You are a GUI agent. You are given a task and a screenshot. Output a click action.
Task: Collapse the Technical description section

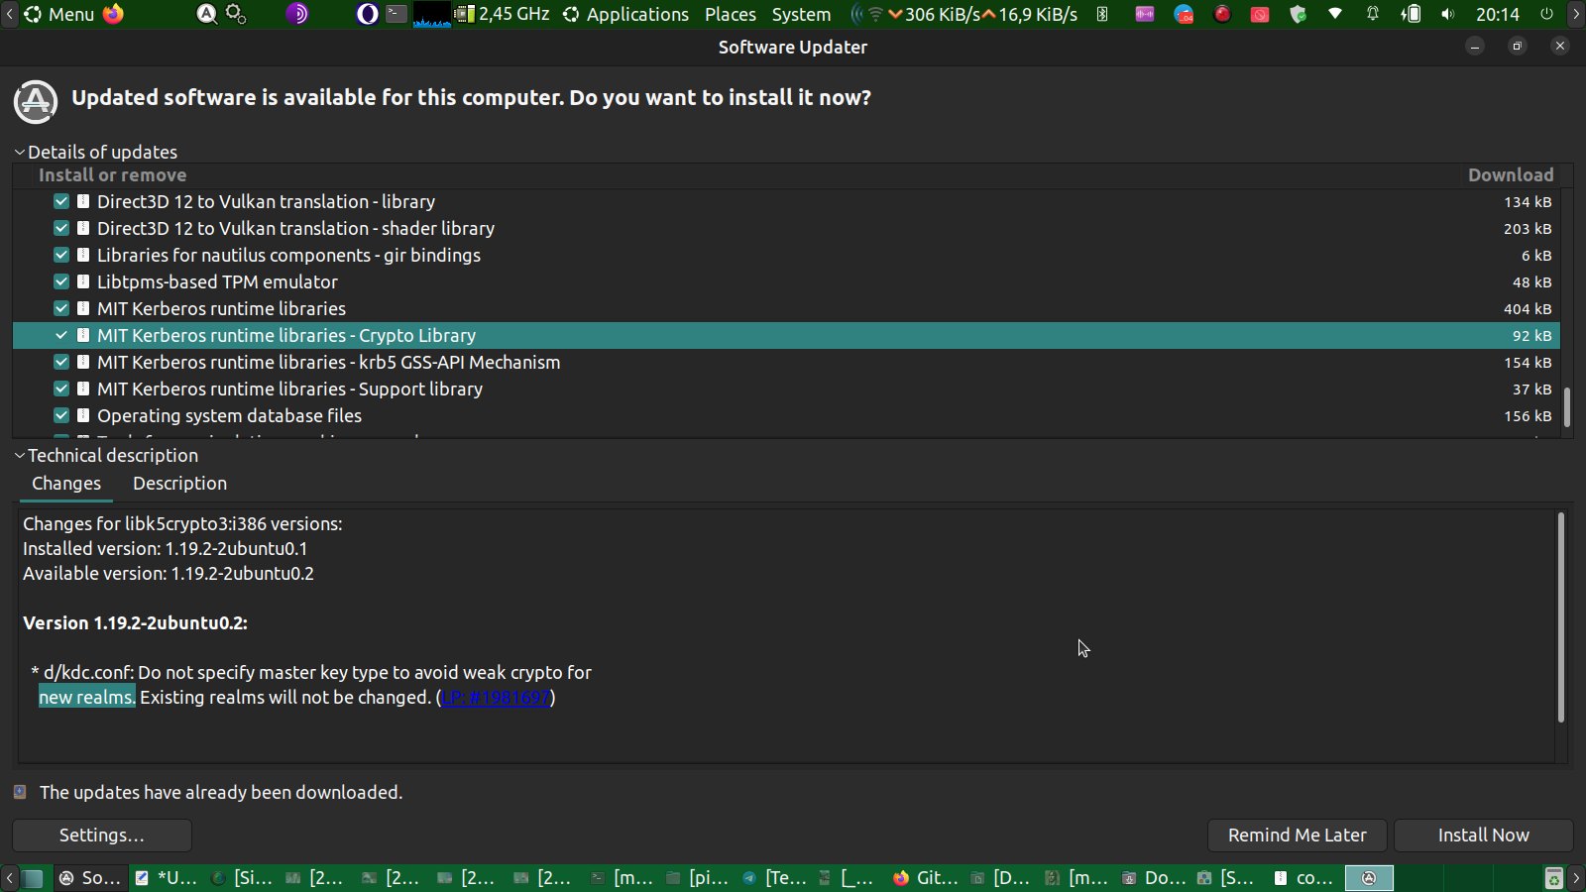click(x=20, y=455)
